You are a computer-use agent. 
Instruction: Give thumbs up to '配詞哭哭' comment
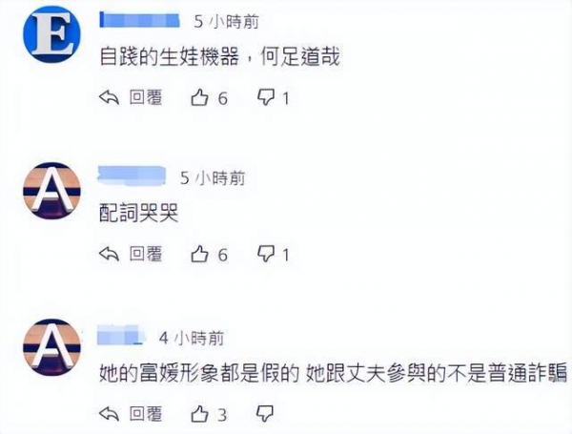[199, 254]
